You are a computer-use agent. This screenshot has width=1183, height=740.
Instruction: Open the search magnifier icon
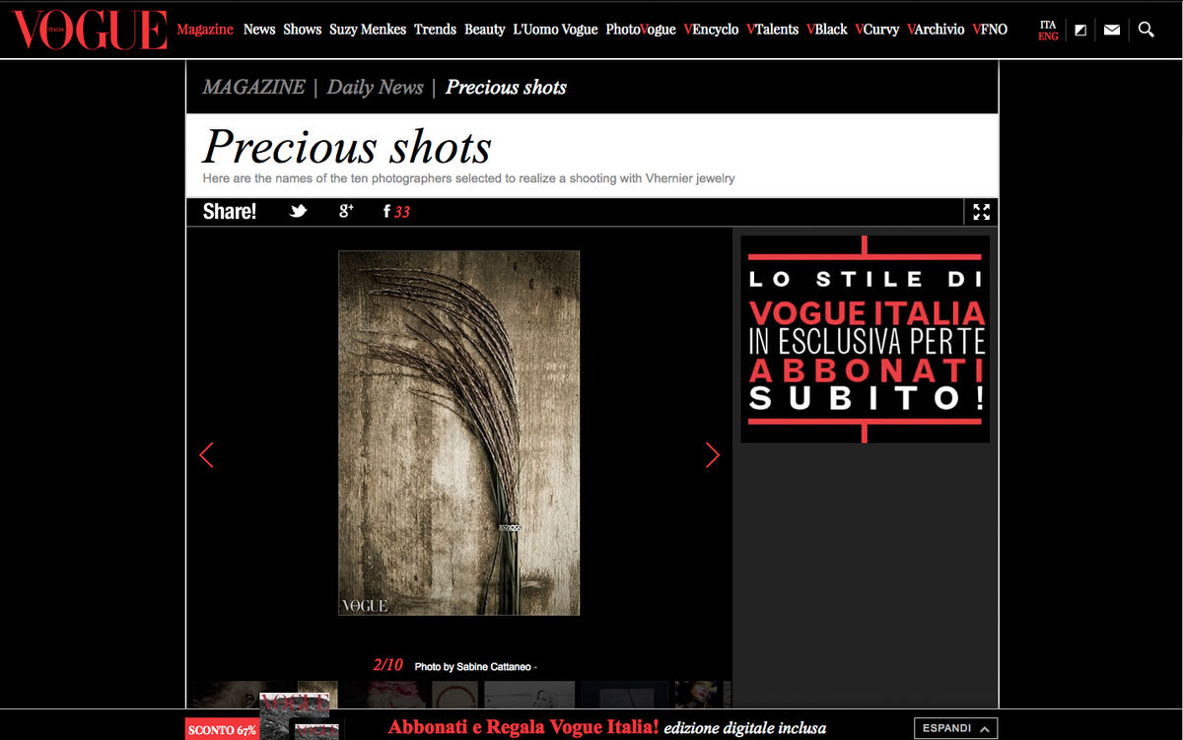[x=1146, y=30]
